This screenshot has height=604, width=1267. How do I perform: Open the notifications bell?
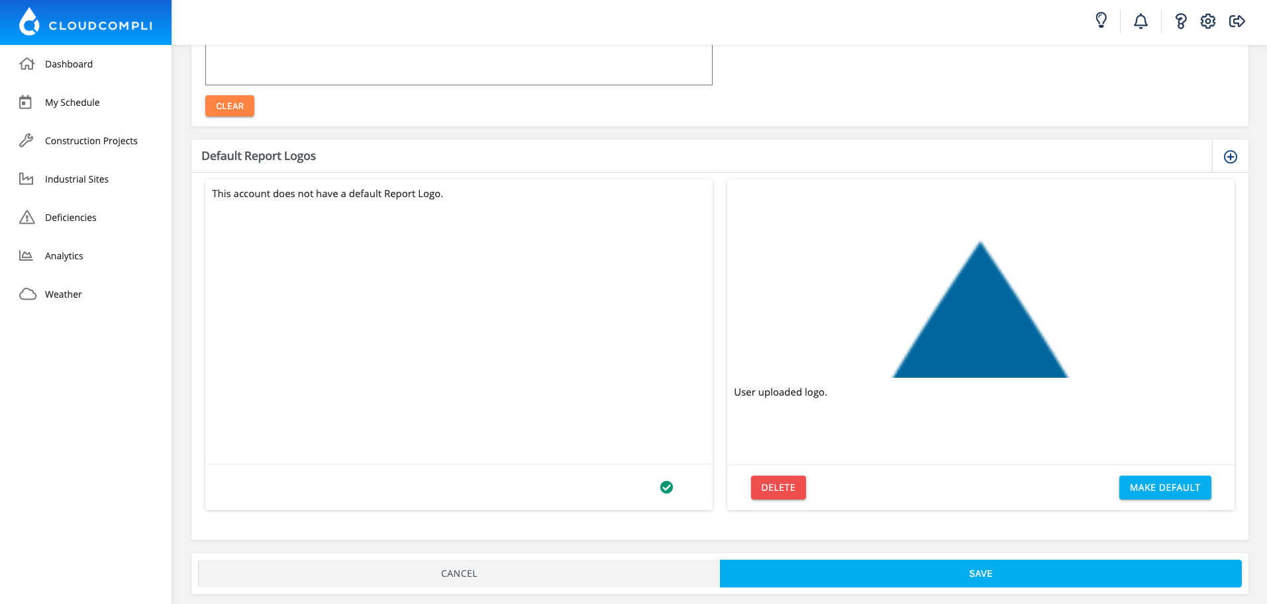pos(1140,21)
